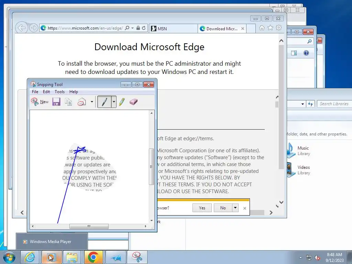Viewport: 352px width, 264px height.
Task: Click horizontal scroll right arrow in IE
Action: point(271,212)
